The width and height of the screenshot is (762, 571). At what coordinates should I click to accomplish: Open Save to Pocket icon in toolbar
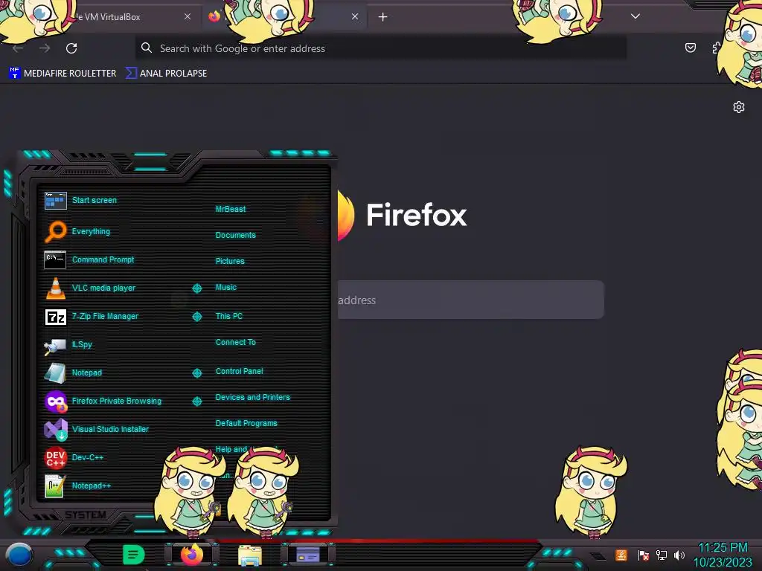[690, 48]
